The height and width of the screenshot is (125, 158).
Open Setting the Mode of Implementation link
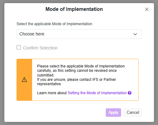[x=97, y=93]
